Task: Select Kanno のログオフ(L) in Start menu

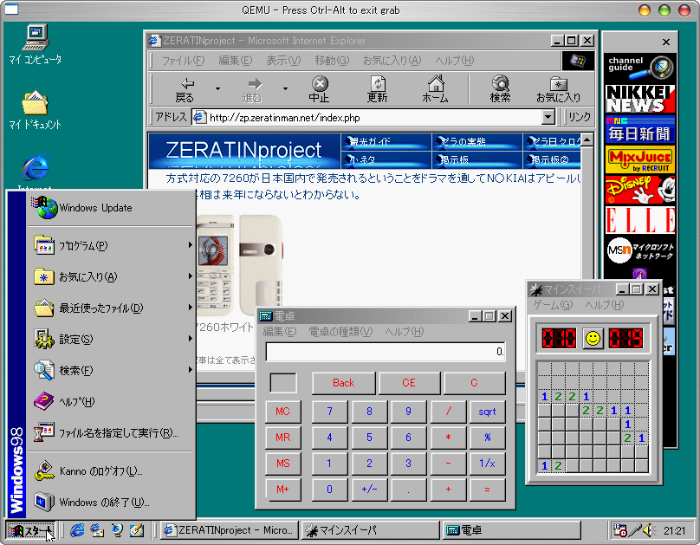Action: (x=112, y=471)
